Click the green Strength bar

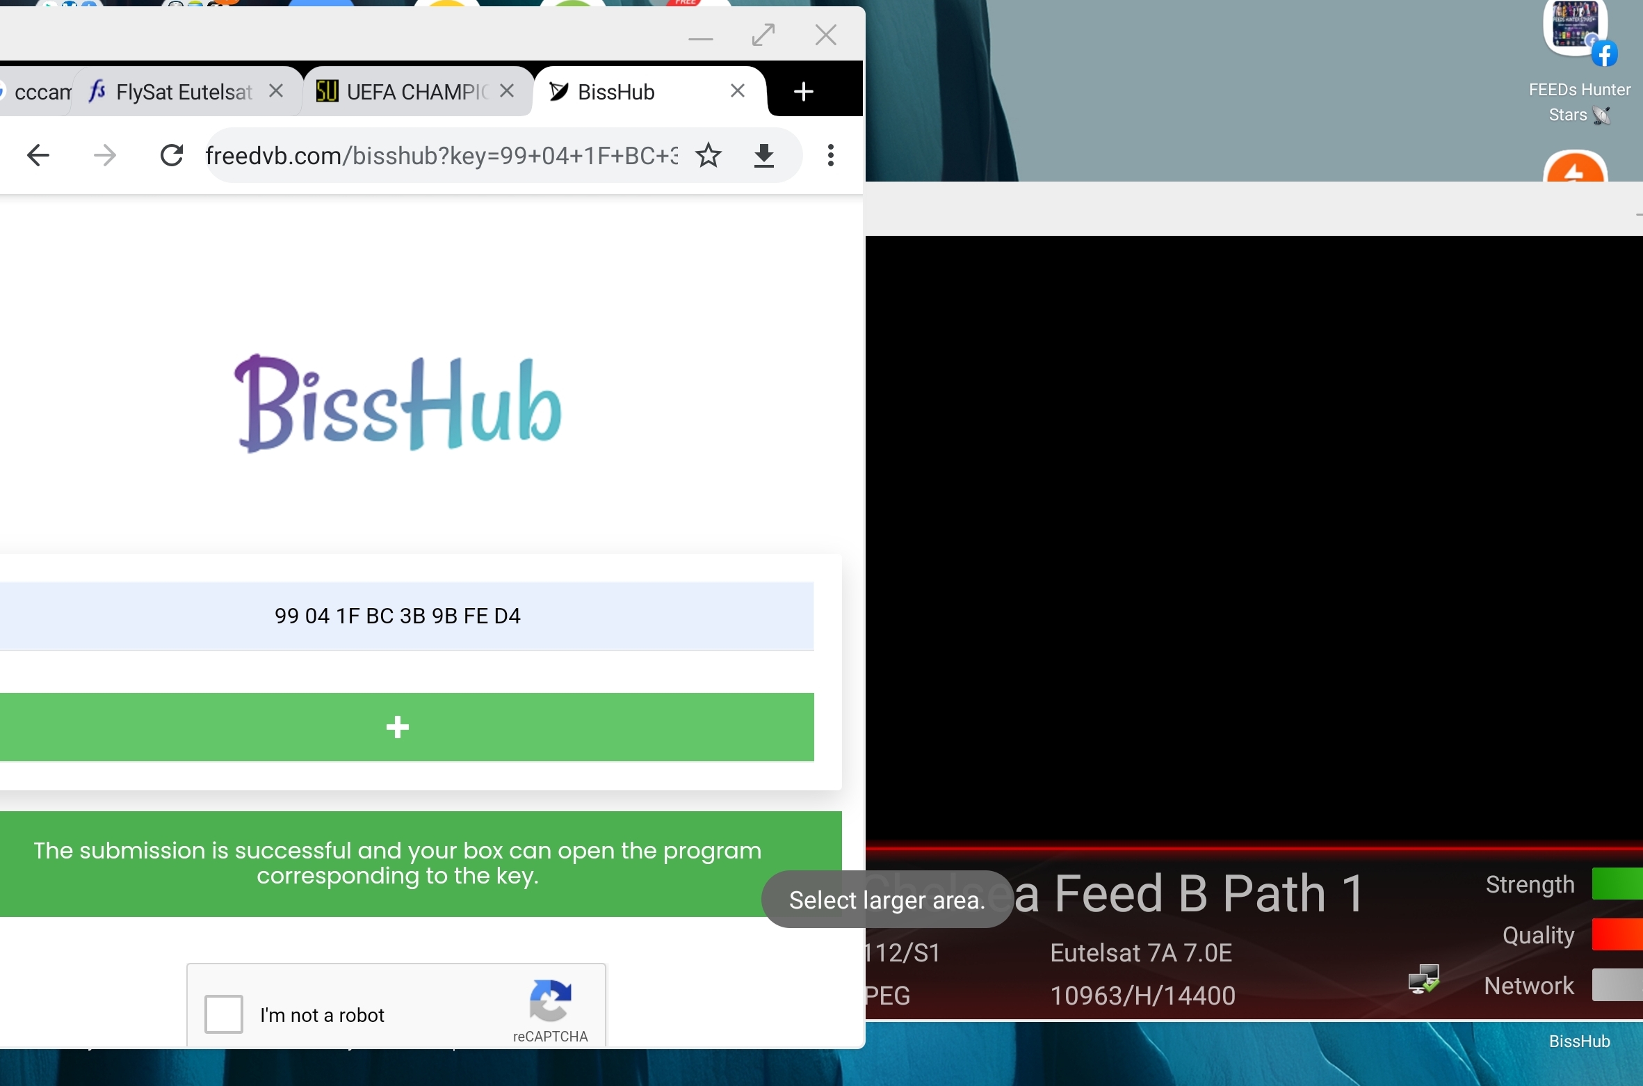[x=1617, y=884]
